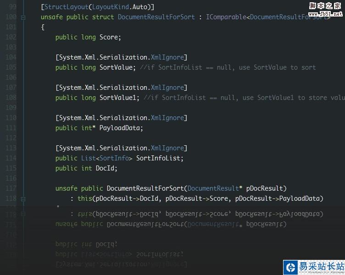Click the constructor name DocumentResultForSort on line 117

pyautogui.click(x=145, y=189)
